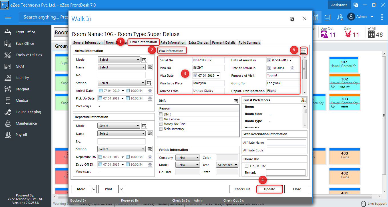
Task: Open the Assistant button in the title bar
Action: pyautogui.click(x=339, y=5)
